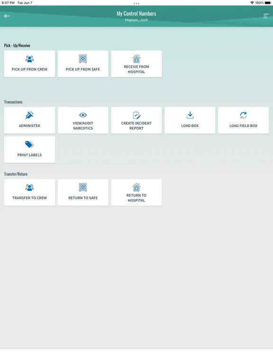The image size is (273, 364).
Task: Choose RECEIVE FROM HOSPITAL label
Action: pos(136,69)
